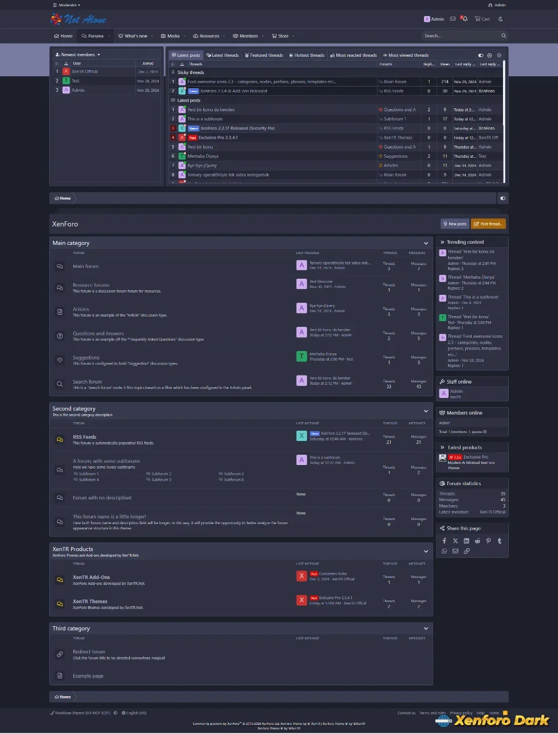Screen dimensions: 558x734
Task: Share page on X (Twitter)
Action: (x=455, y=541)
